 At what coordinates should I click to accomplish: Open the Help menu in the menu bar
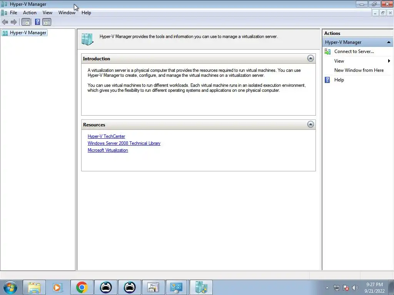[x=86, y=13]
